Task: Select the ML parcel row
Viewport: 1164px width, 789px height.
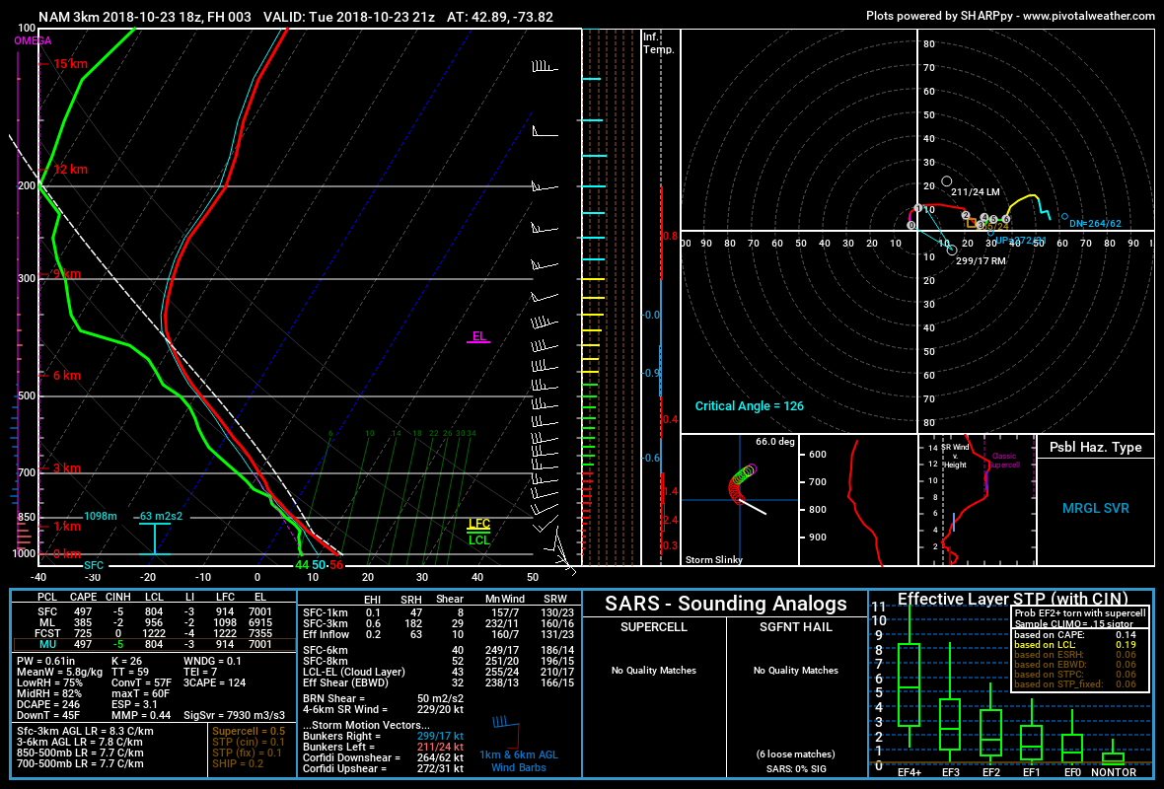Action: click(155, 622)
